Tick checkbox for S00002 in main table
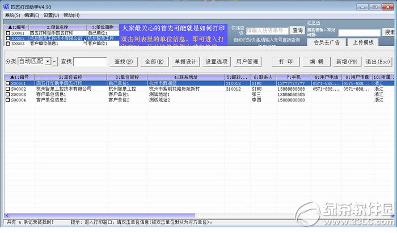This screenshot has height=233, width=397. 8,89
